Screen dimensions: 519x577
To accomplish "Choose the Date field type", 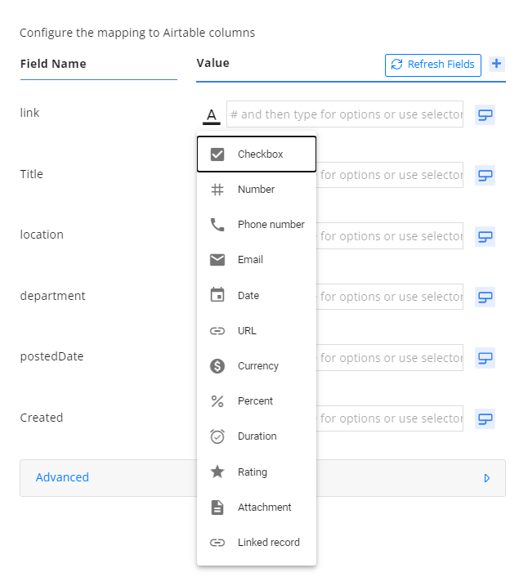I will pyautogui.click(x=257, y=296).
